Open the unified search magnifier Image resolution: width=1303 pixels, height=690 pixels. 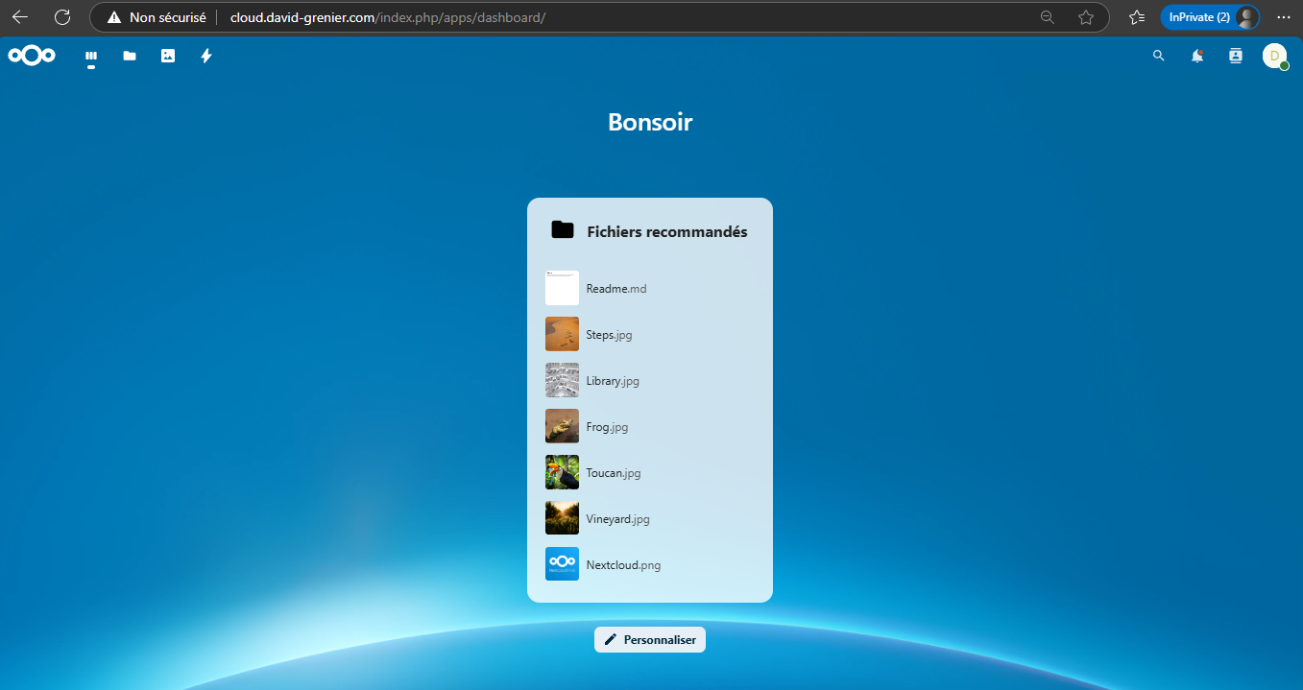pyautogui.click(x=1159, y=56)
